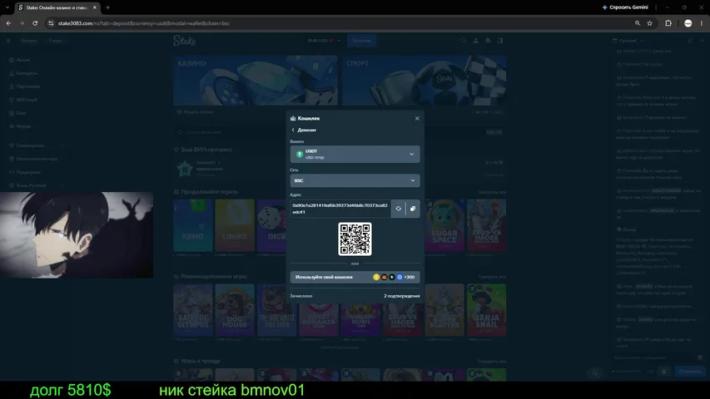Screen dimensions: 710x399
Task: Open the LIMBO game tile
Action: click(x=235, y=225)
